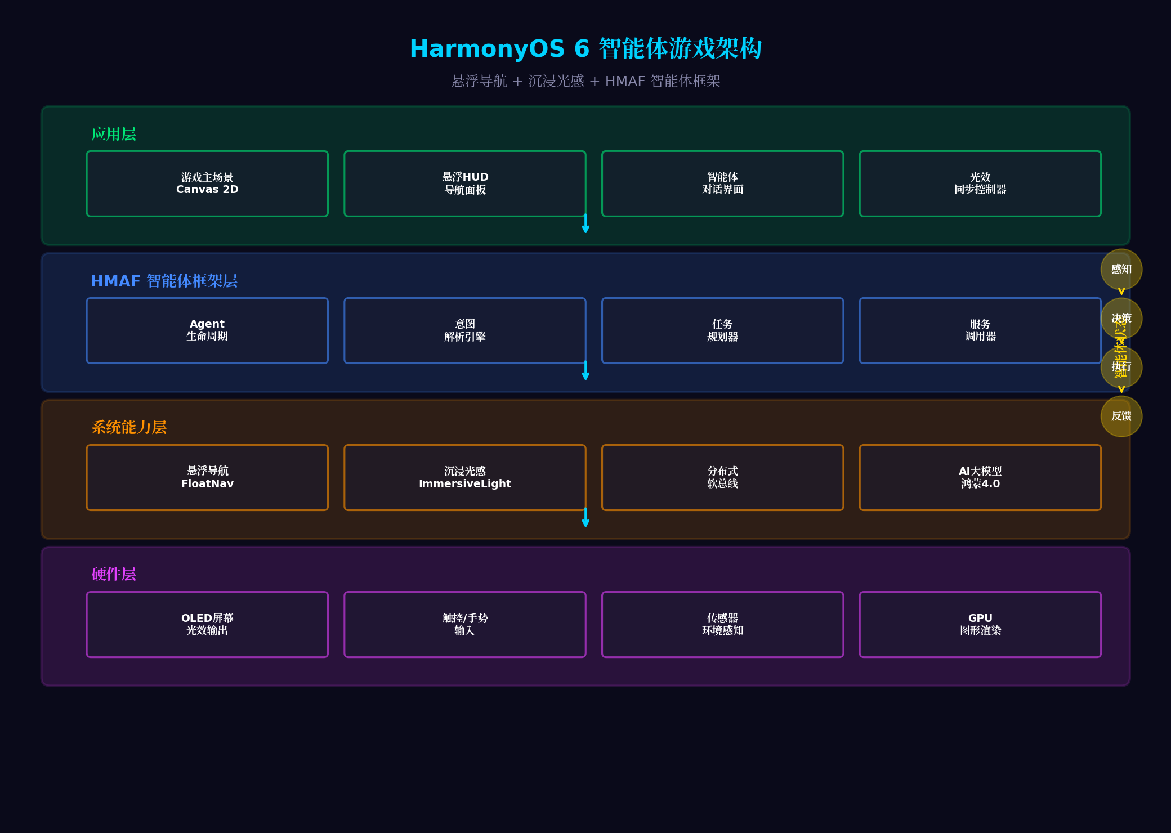Select the "决策" circle node

(x=1121, y=319)
